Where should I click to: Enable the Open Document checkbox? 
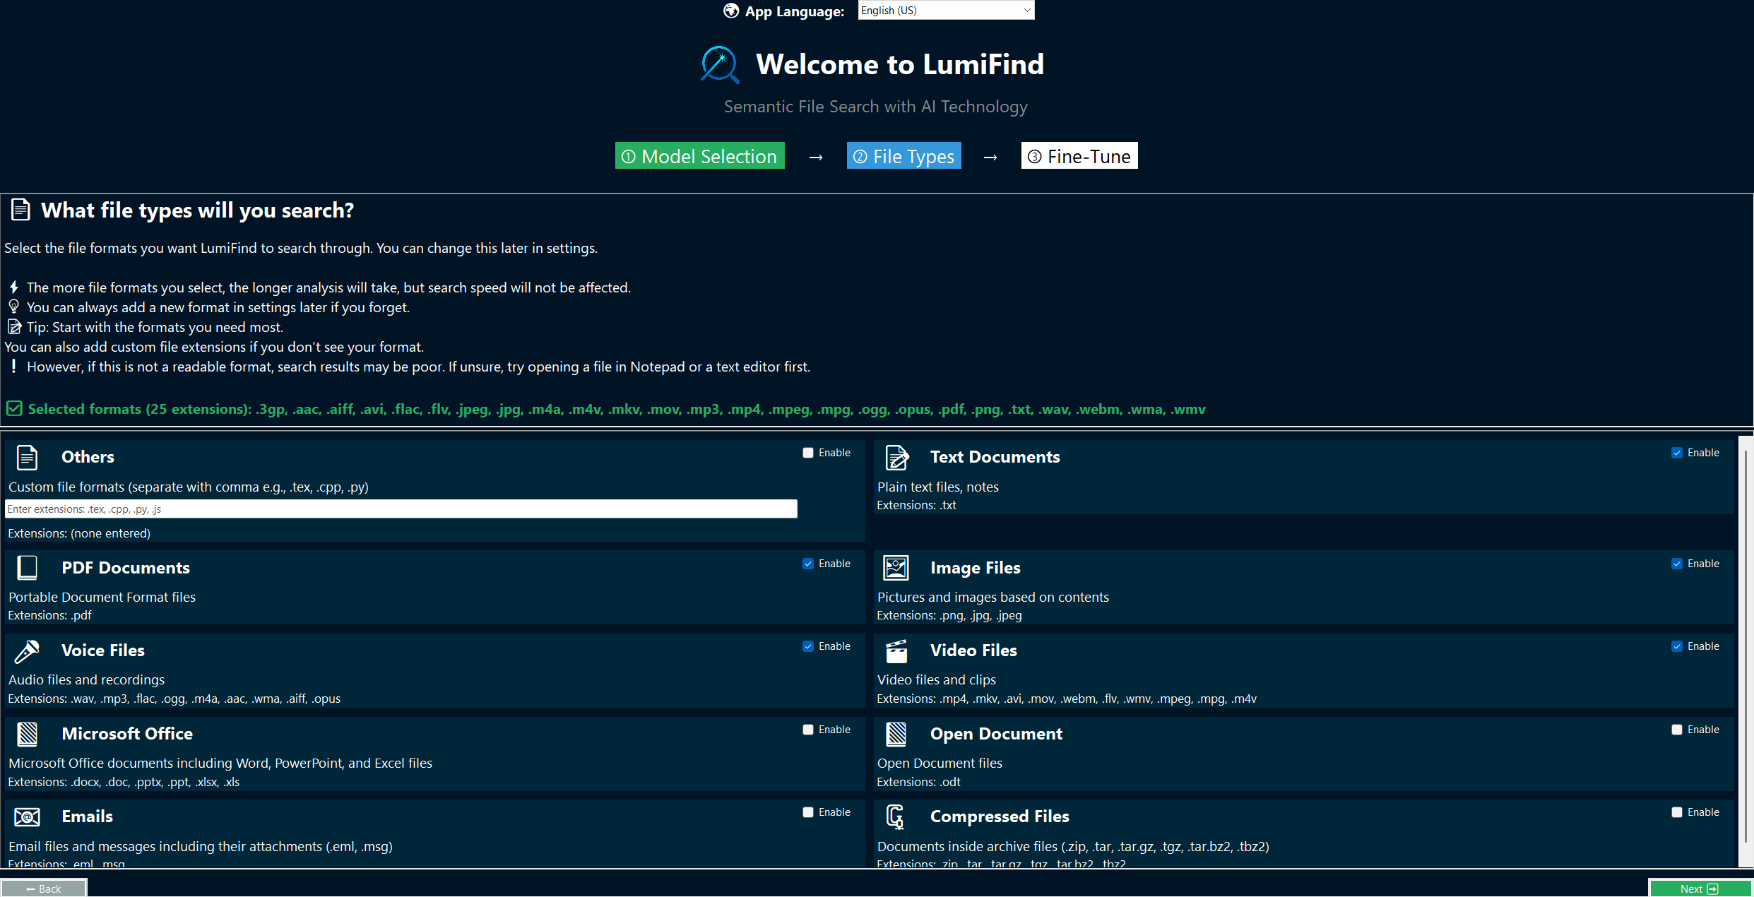click(1677, 730)
